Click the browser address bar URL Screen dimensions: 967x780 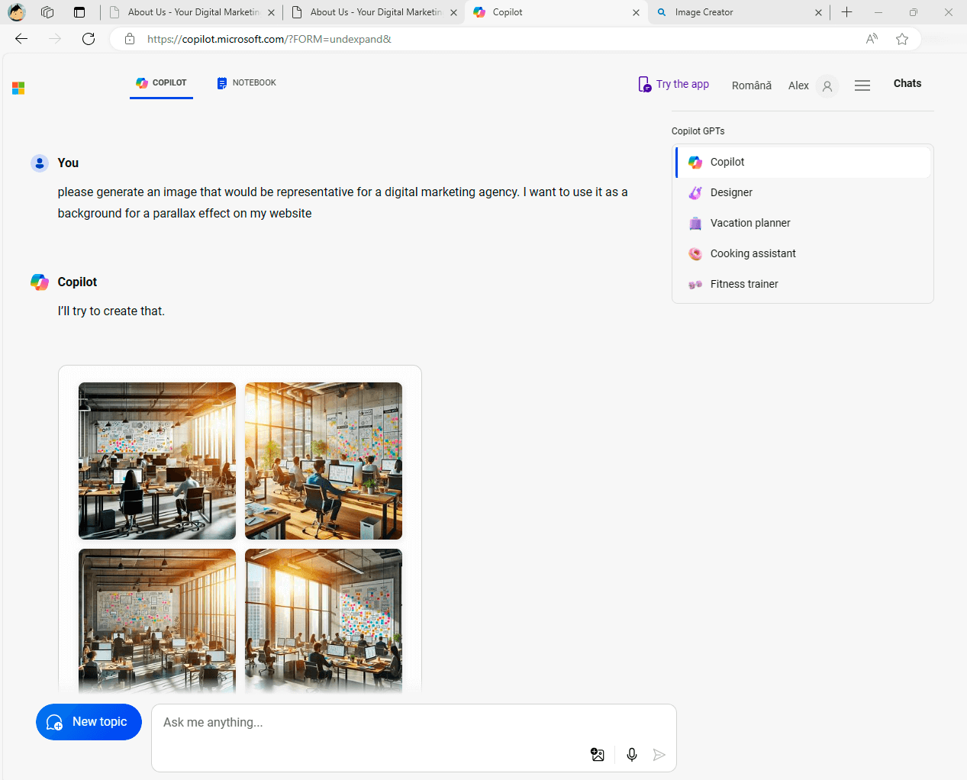(269, 39)
